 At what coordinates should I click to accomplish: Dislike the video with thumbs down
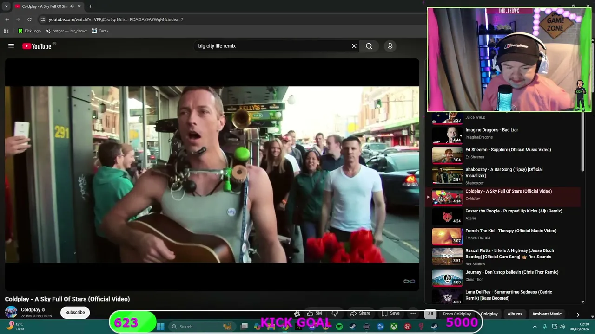[335, 314]
